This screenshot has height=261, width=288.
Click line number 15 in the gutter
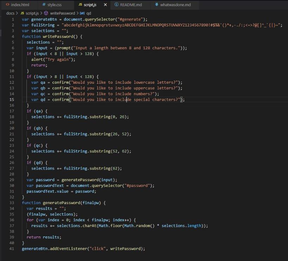[x=12, y=100]
